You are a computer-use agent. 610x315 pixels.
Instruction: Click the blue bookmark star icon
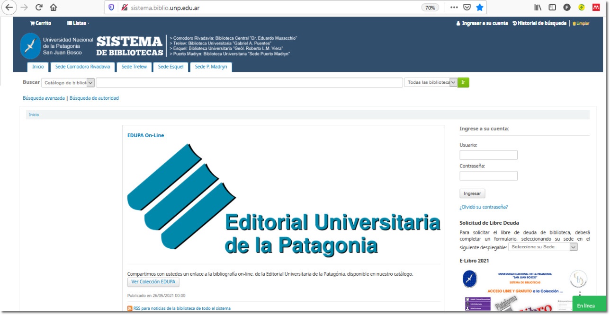(480, 8)
